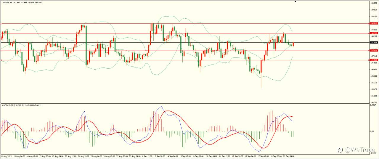
Task: Click the 11 Aug 2025 date label
Action: (6, 156)
